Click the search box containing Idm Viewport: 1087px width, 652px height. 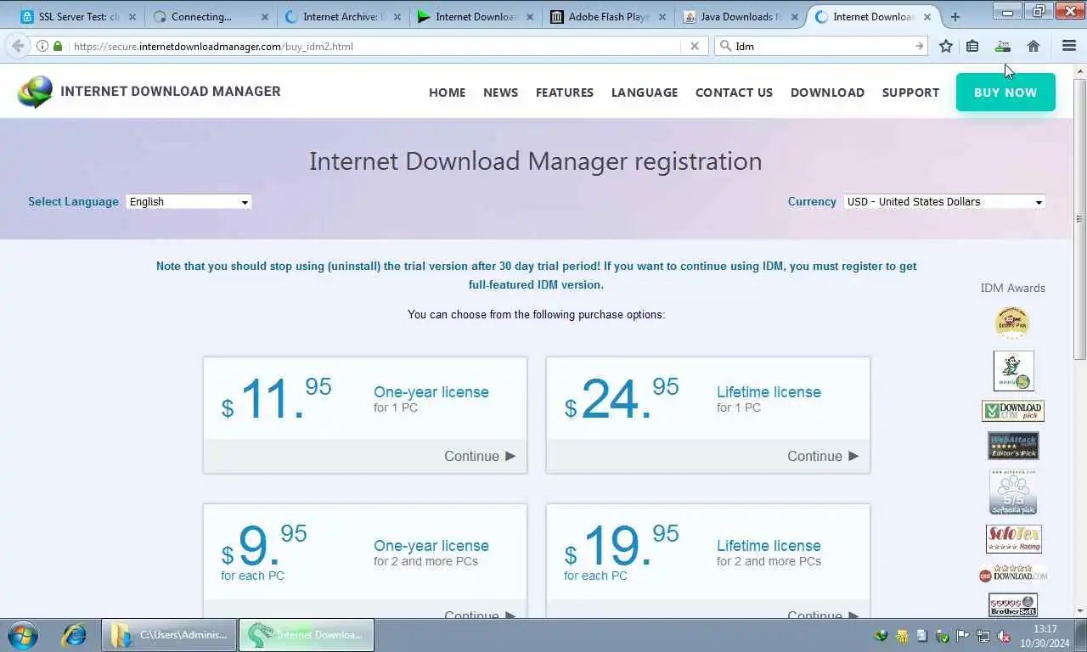(x=822, y=46)
